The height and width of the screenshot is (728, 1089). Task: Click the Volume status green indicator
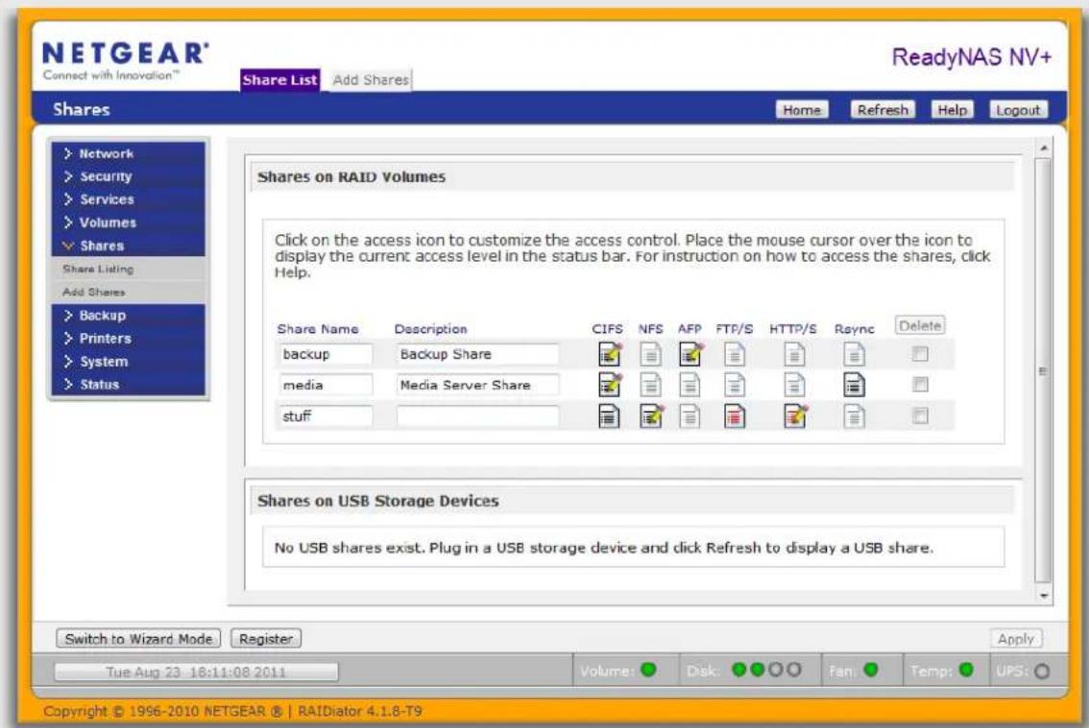pos(648,669)
